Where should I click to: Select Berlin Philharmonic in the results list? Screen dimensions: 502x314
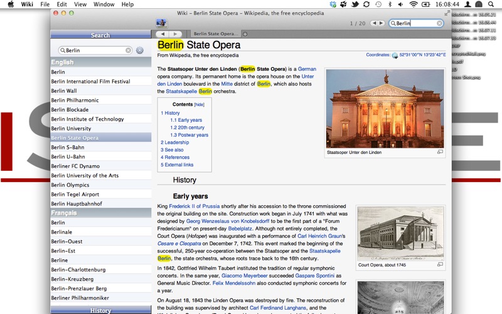(x=75, y=100)
